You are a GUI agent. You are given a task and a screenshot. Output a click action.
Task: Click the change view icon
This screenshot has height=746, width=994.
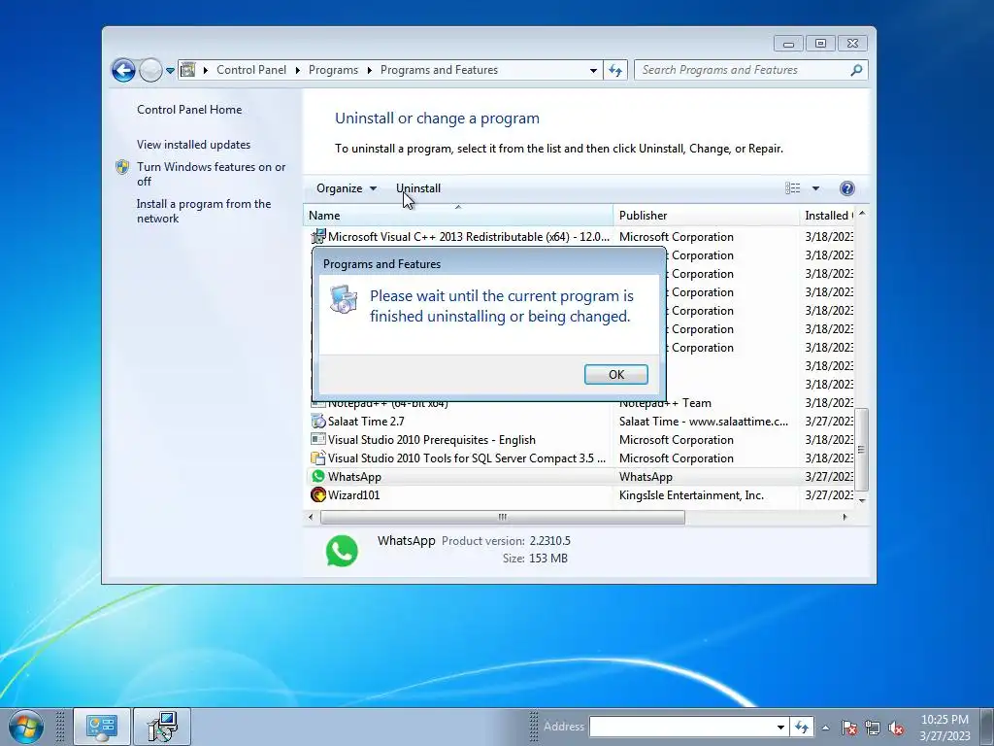click(792, 188)
